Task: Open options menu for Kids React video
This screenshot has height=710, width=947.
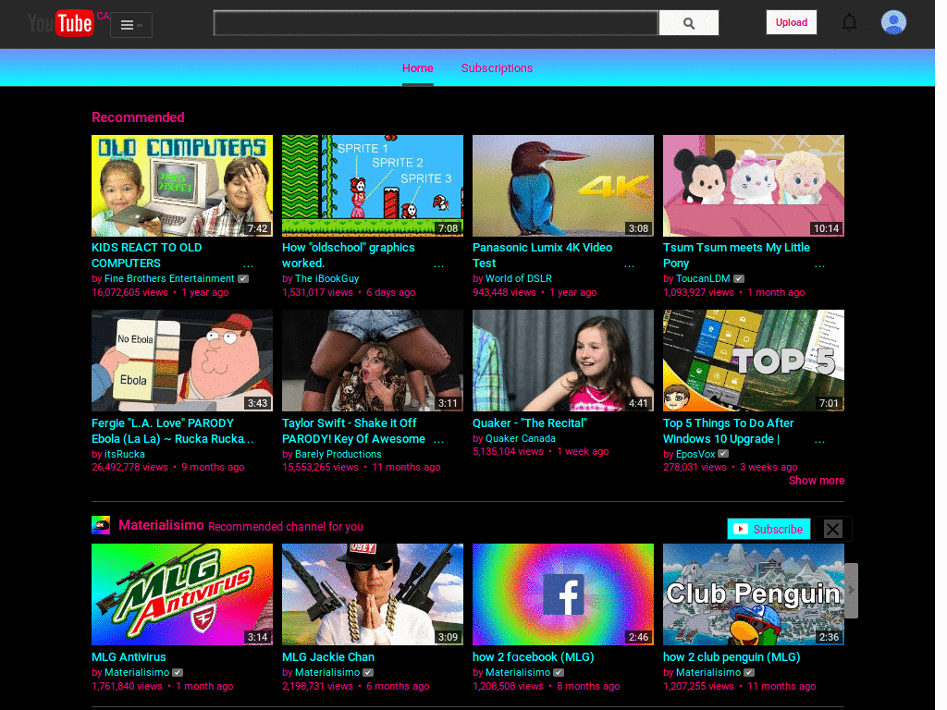Action: 248,265
